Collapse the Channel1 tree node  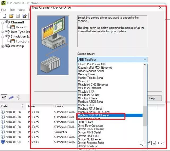[3, 23]
